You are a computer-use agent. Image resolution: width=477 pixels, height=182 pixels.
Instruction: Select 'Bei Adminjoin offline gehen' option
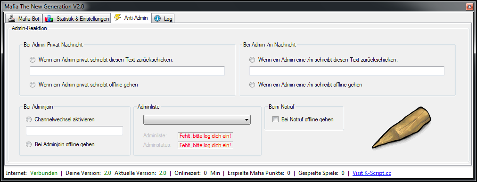(x=29, y=145)
